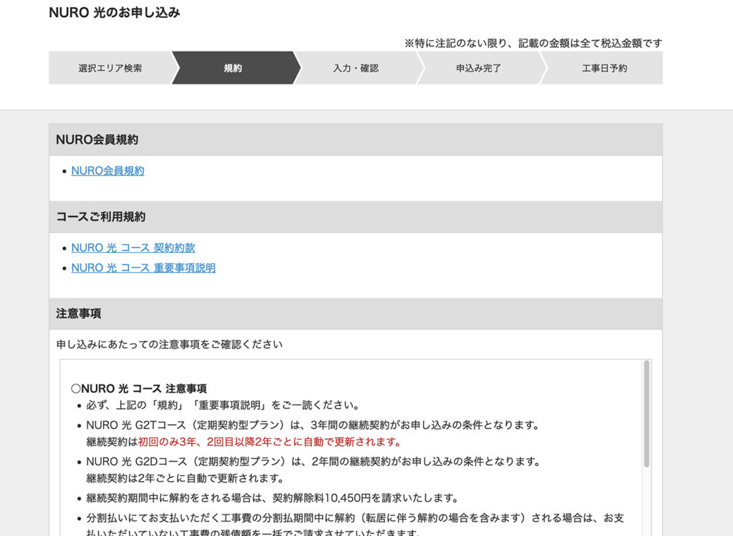Select the 工事日予約 step

click(604, 68)
